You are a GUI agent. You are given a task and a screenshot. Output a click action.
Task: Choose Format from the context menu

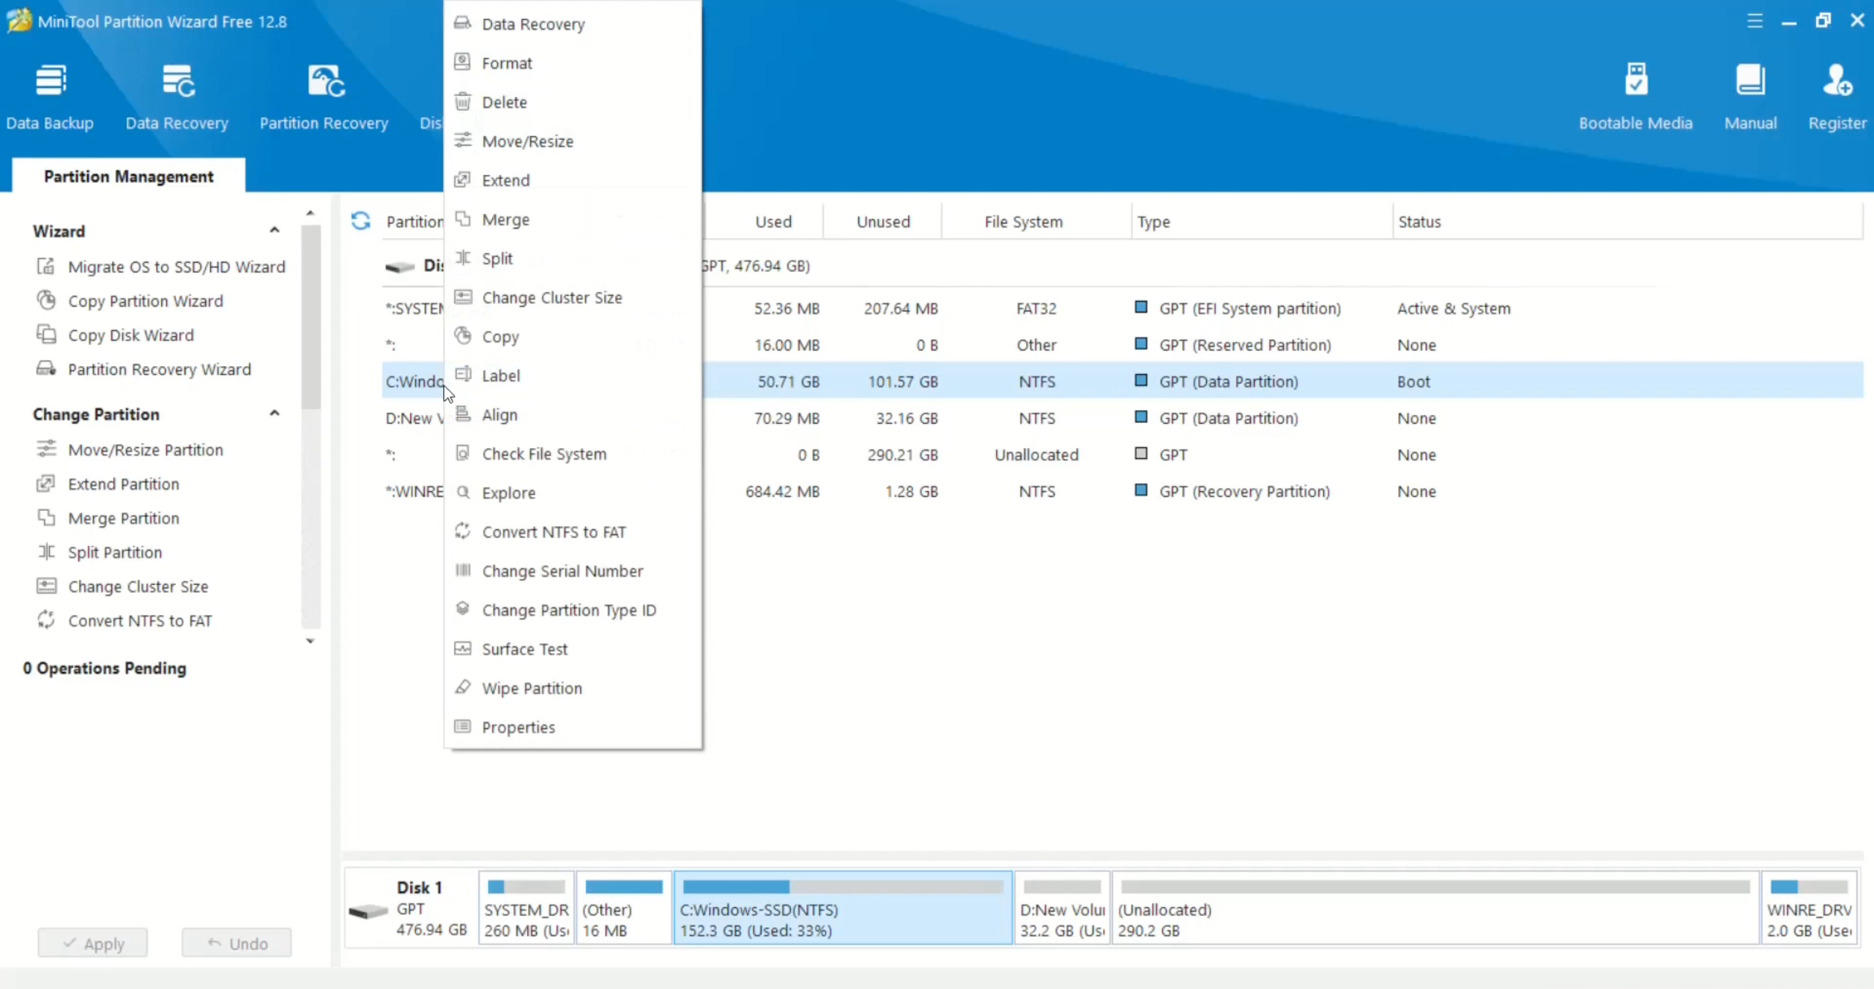(507, 63)
